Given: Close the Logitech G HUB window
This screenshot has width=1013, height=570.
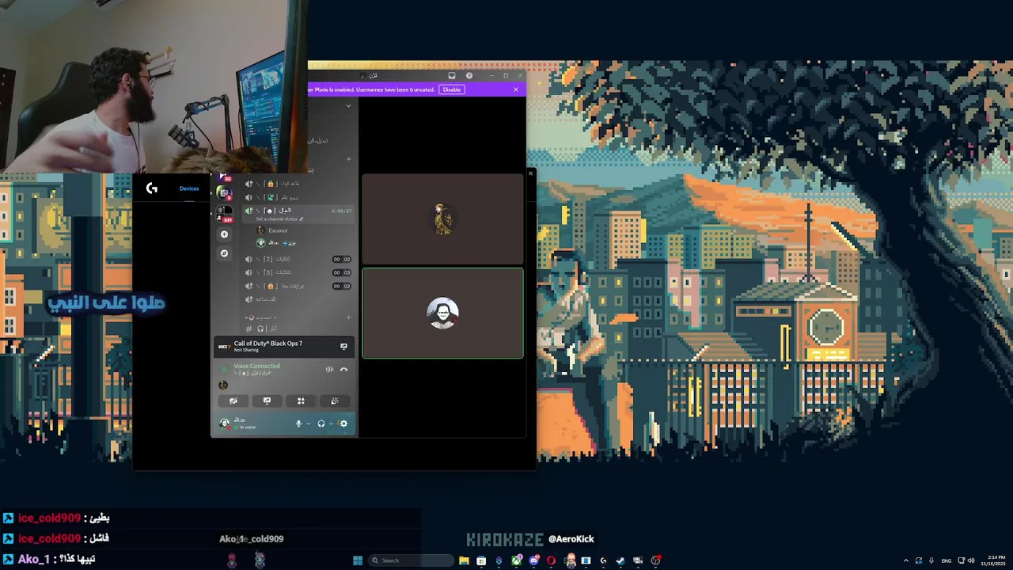Looking at the screenshot, I should click(530, 173).
